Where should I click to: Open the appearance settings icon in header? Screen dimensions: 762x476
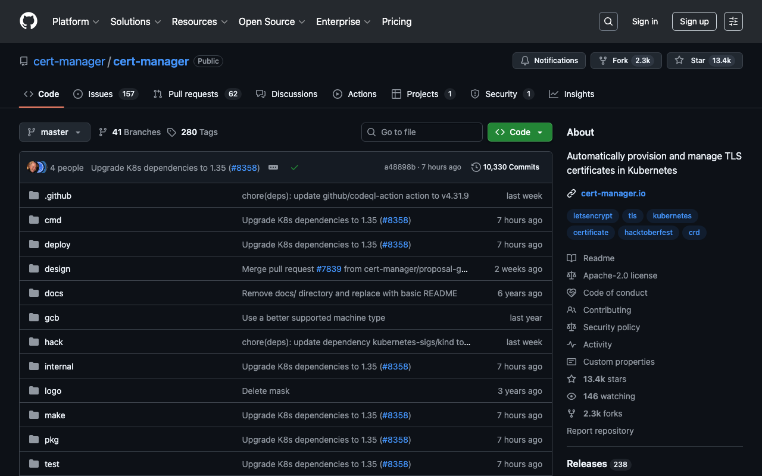tap(733, 21)
